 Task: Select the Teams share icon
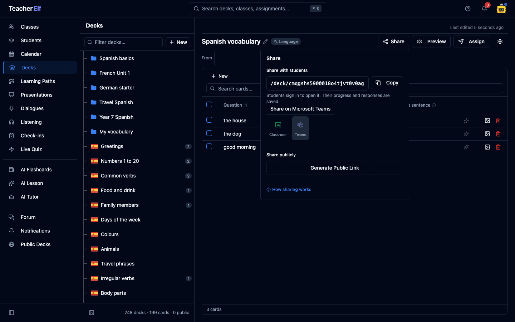click(x=300, y=128)
